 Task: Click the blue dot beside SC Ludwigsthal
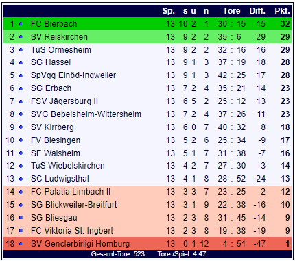pyautogui.click(x=21, y=179)
